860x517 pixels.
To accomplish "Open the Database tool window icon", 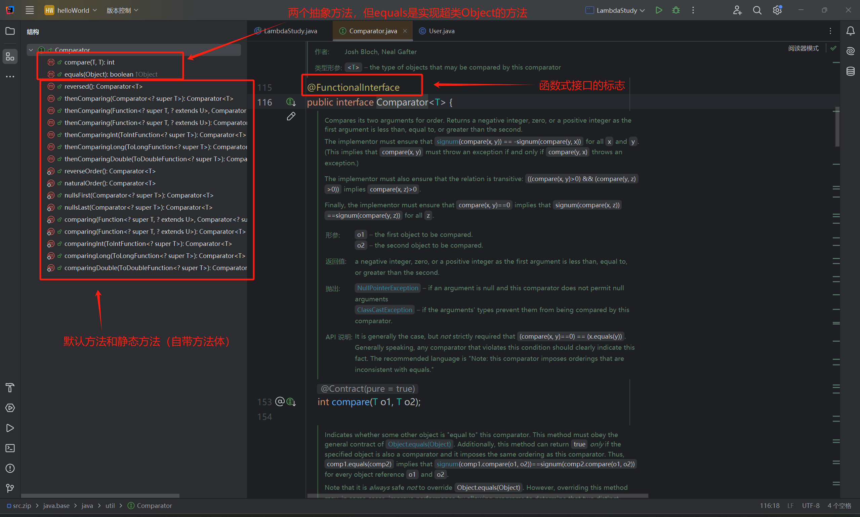I will [850, 72].
